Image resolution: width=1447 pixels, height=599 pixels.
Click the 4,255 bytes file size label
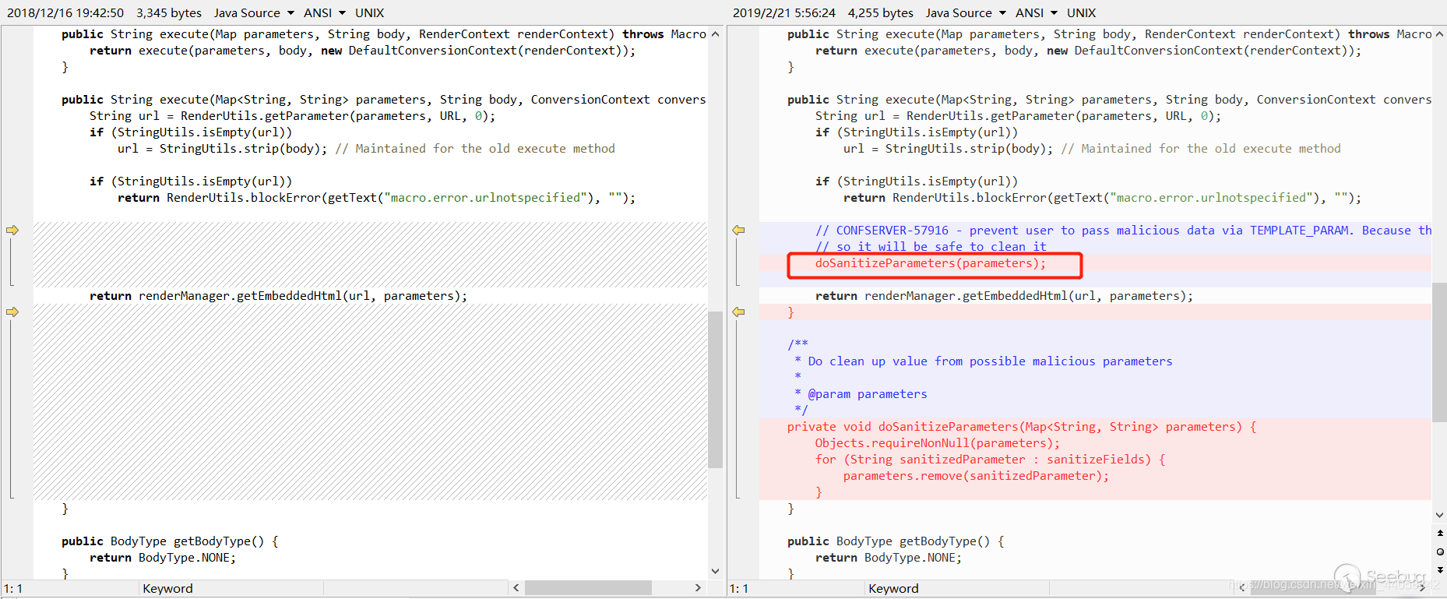click(x=881, y=12)
